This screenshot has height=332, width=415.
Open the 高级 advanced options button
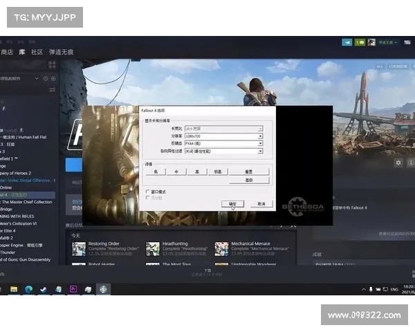[x=249, y=180]
